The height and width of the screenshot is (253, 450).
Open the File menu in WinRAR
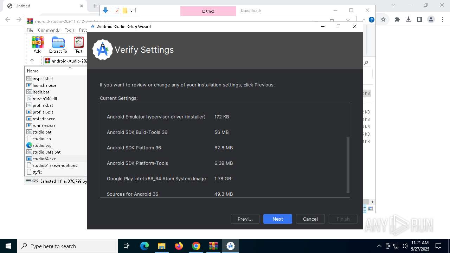click(30, 30)
